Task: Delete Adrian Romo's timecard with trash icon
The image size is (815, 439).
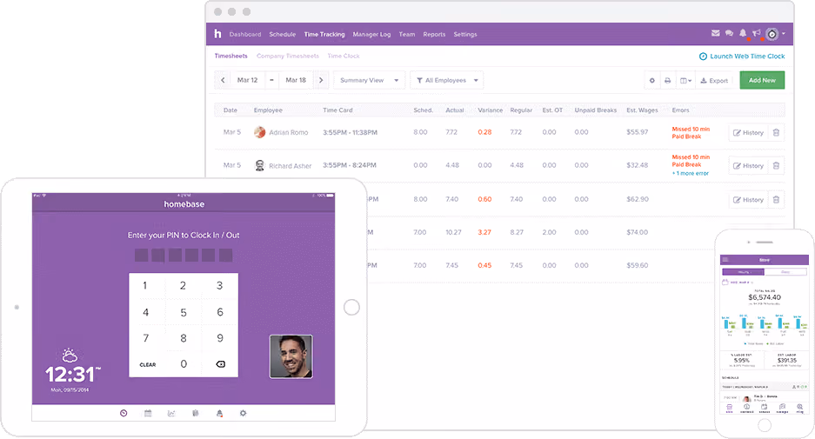Action: pos(776,132)
